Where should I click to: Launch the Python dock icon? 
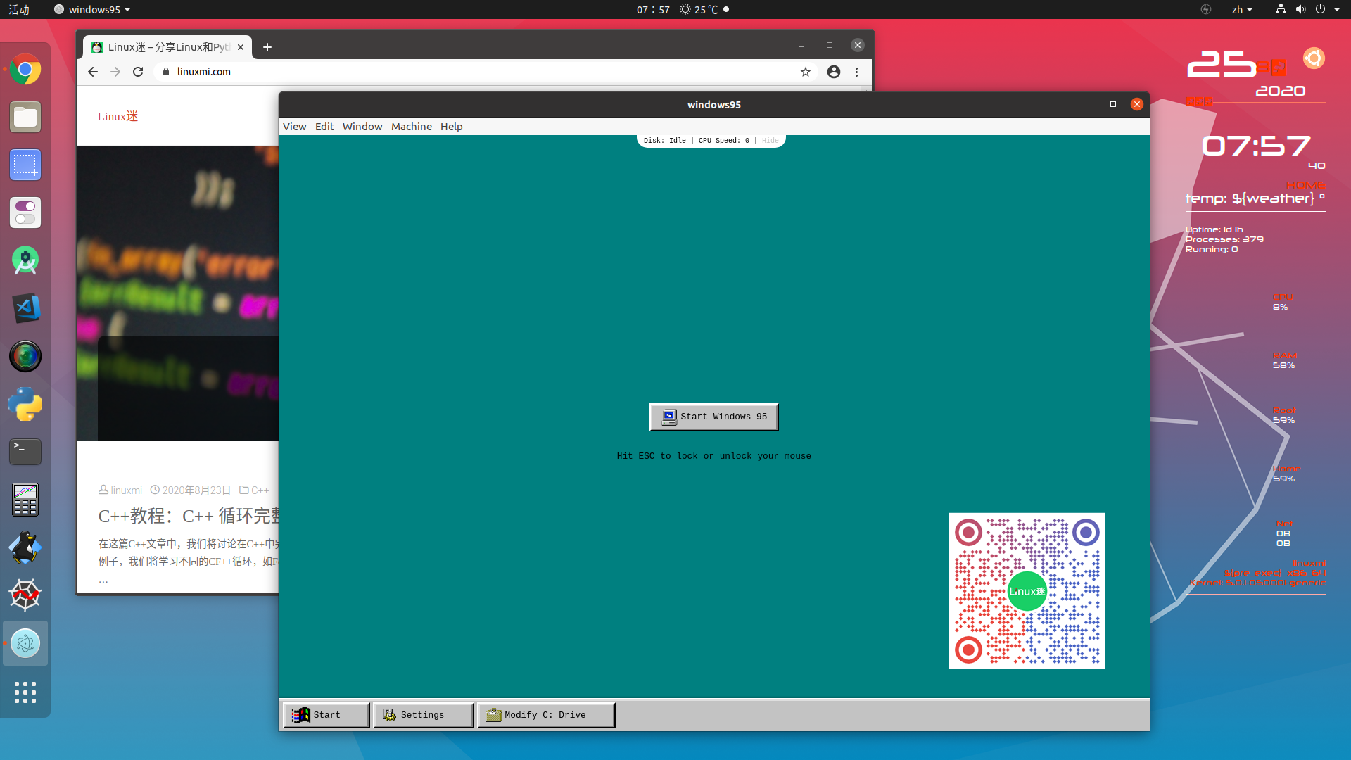coord(25,404)
